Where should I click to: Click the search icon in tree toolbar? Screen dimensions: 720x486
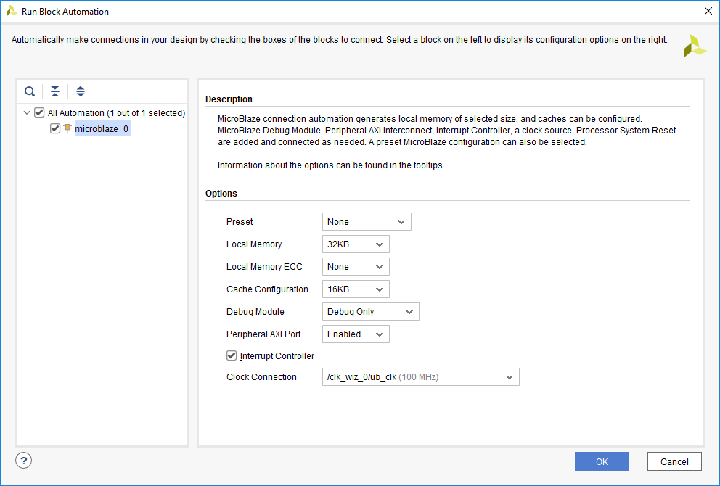coord(30,91)
